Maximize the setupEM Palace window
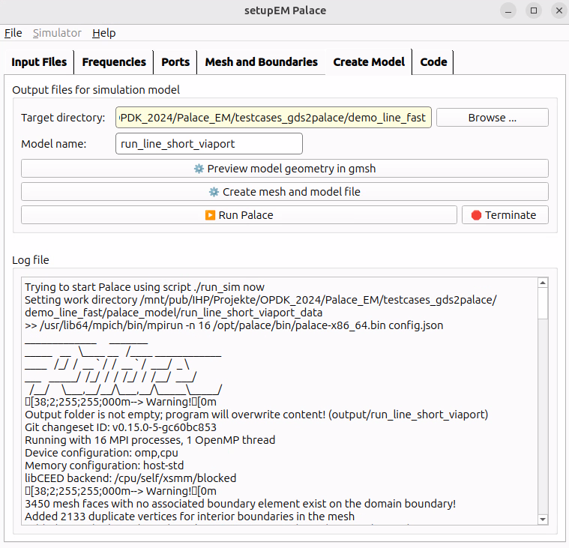The width and height of the screenshot is (569, 548). pos(534,10)
